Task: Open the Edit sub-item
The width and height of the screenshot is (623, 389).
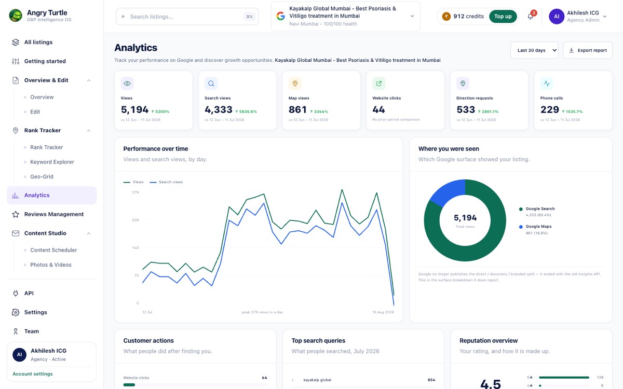Action: pos(35,112)
